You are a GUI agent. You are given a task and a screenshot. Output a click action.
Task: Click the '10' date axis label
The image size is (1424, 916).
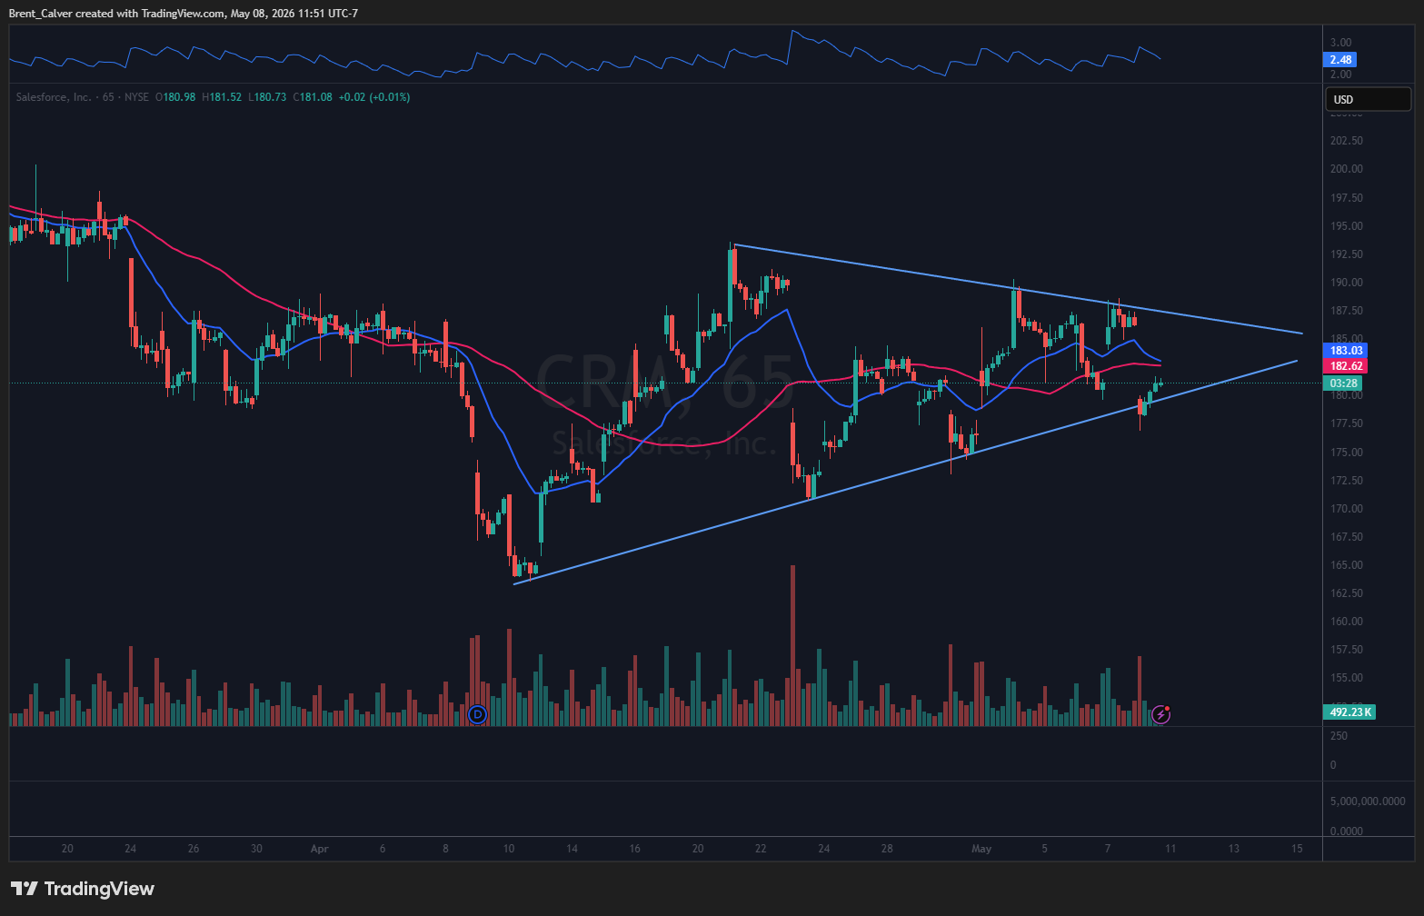click(x=509, y=850)
